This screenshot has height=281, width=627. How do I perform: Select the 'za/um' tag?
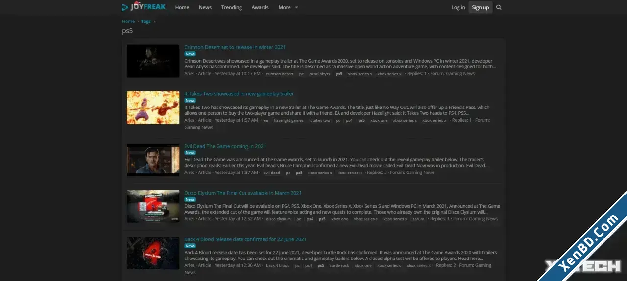418,219
